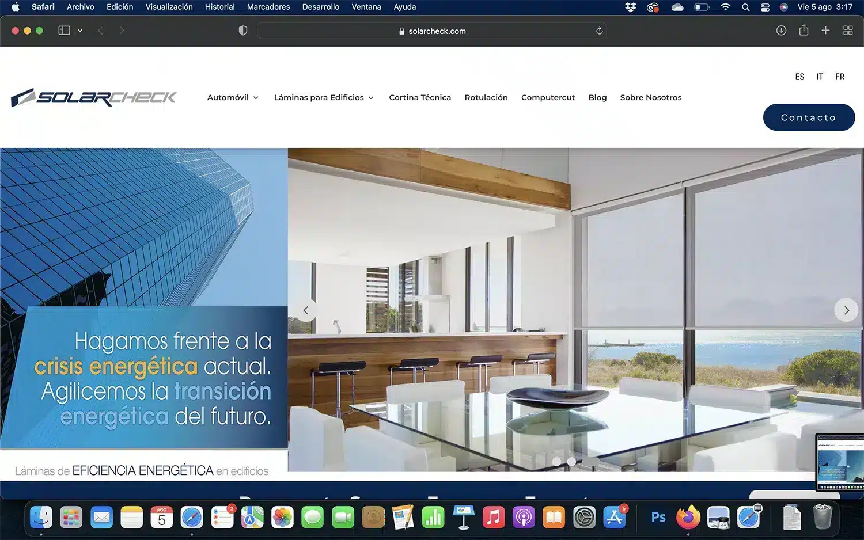Reload the page with the refresh icon
Viewport: 864px width, 540px height.
click(x=599, y=31)
